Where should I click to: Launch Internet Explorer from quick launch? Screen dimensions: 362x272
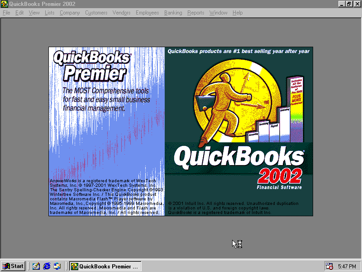(47, 266)
